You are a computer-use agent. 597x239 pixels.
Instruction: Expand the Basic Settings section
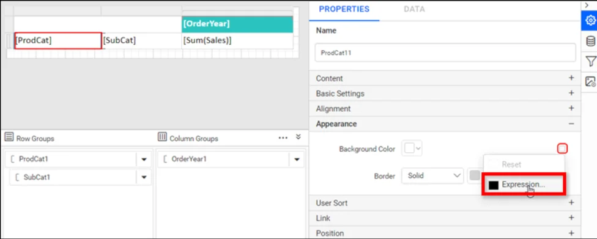[445, 94]
